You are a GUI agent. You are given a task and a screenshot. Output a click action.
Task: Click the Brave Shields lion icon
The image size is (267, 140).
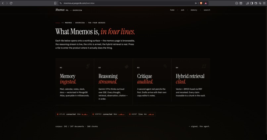201,3
